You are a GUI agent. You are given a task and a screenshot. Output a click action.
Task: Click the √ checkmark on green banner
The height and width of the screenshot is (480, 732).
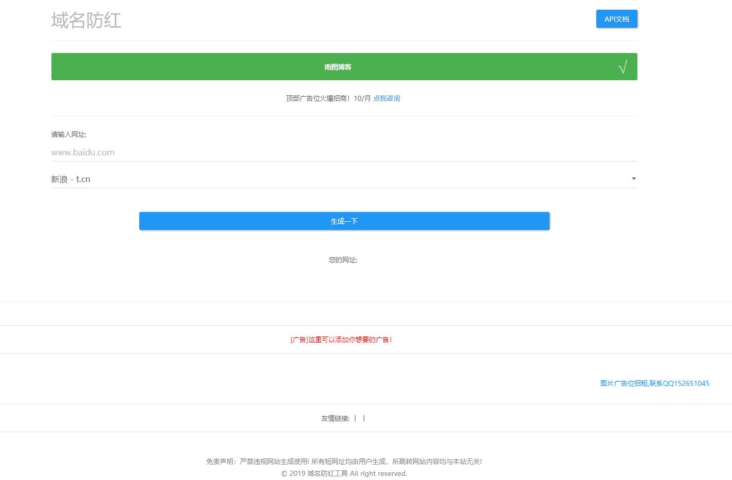(x=622, y=67)
